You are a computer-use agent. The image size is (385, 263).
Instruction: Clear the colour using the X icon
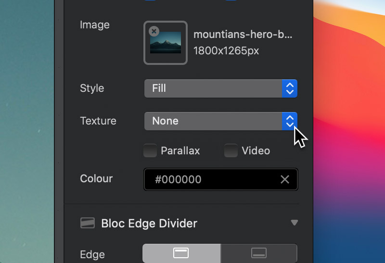(285, 179)
